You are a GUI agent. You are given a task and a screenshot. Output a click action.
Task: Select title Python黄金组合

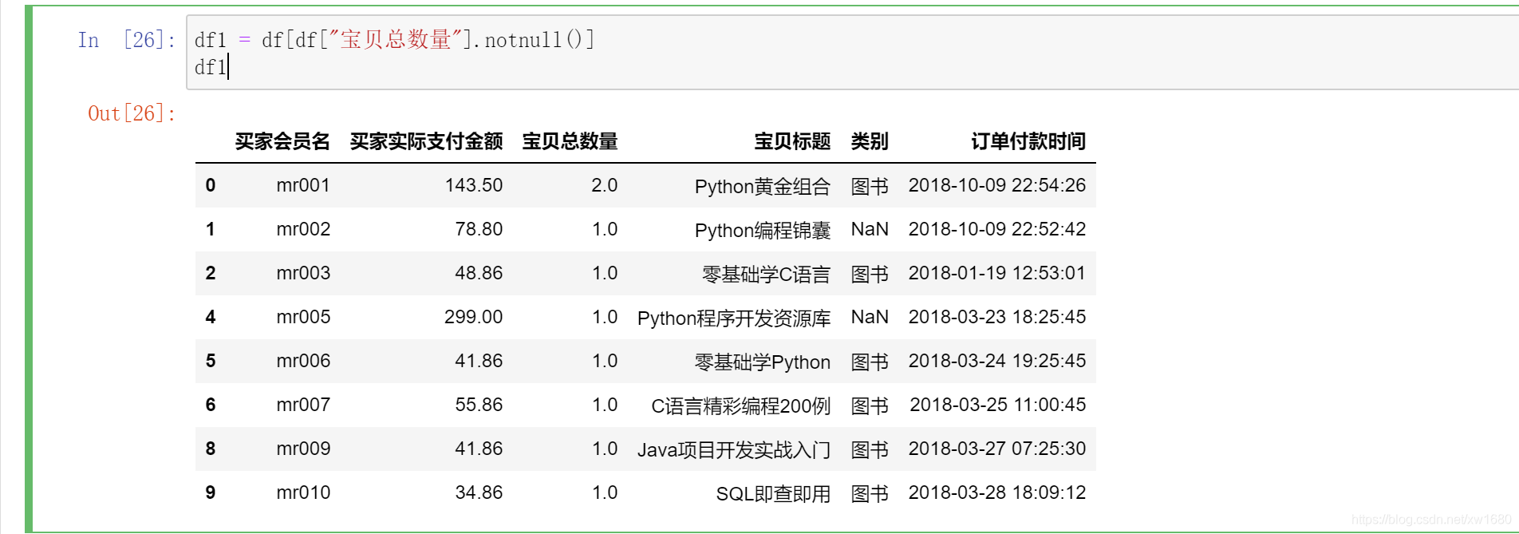pos(763,186)
